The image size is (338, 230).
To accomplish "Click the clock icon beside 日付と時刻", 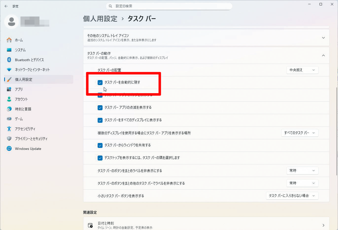I will pyautogui.click(x=90, y=225).
